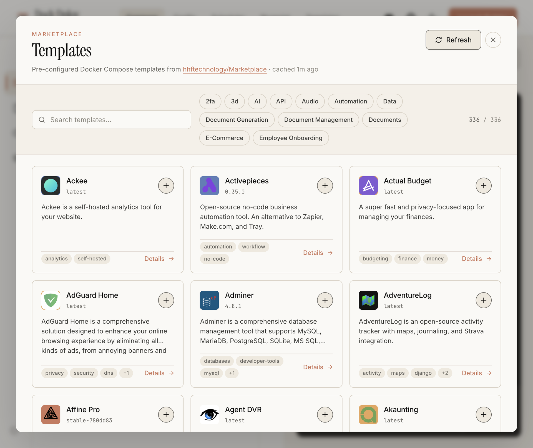The height and width of the screenshot is (448, 533).
Task: Click the workflow tag on Activepieces
Action: tap(253, 247)
